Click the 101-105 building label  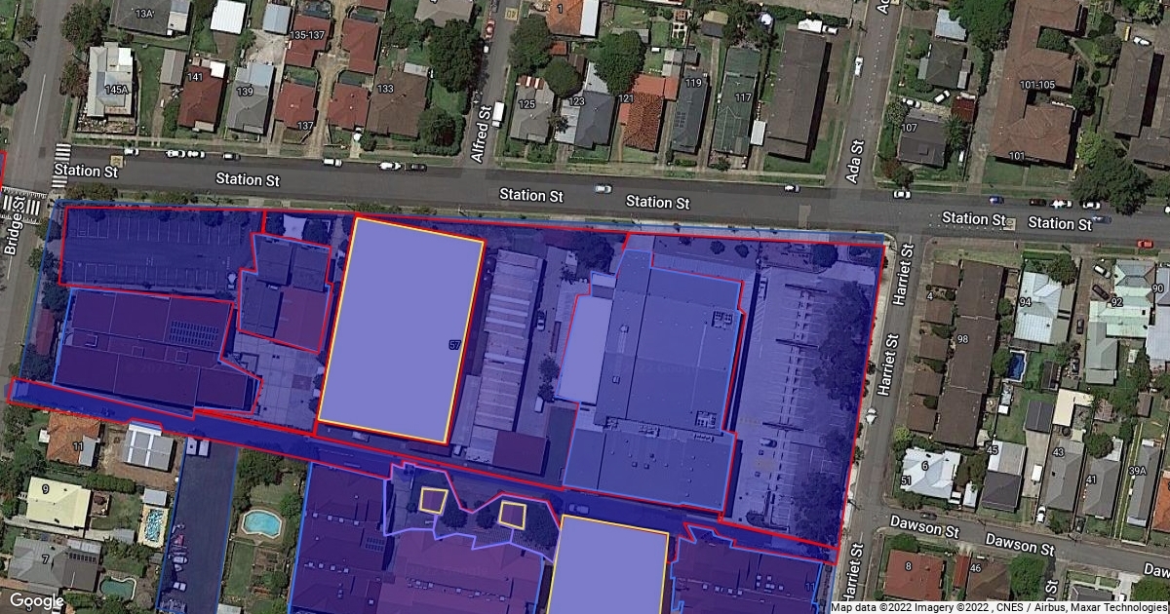tap(1037, 85)
